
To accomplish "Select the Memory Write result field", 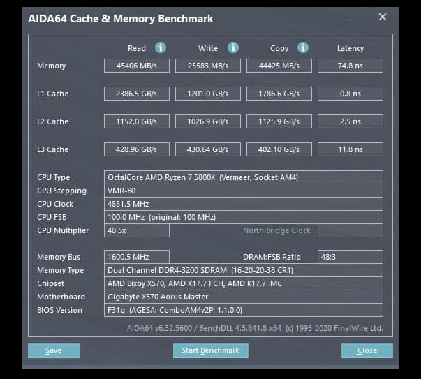I will click(x=208, y=66).
